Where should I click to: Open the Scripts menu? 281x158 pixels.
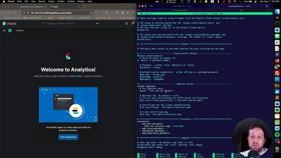pyautogui.click(x=51, y=1)
